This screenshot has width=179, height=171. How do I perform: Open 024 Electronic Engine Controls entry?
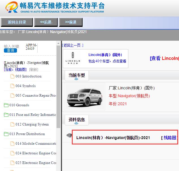36,153
